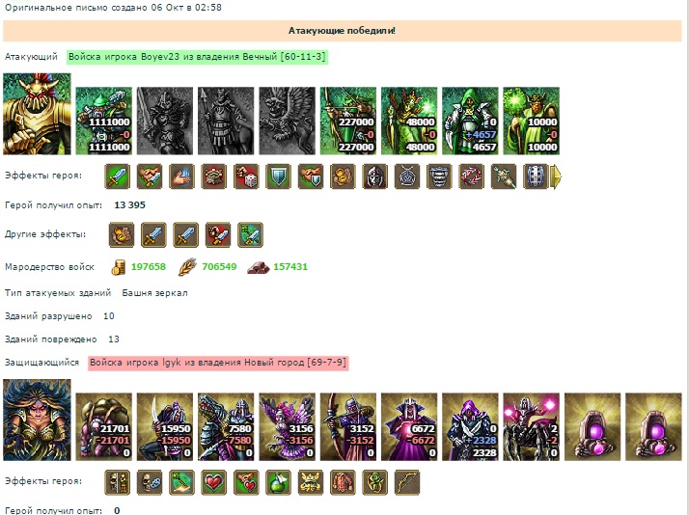Select the purple griffin unit with 3156 losses
This screenshot has width=689, height=515.
pyautogui.click(x=287, y=426)
